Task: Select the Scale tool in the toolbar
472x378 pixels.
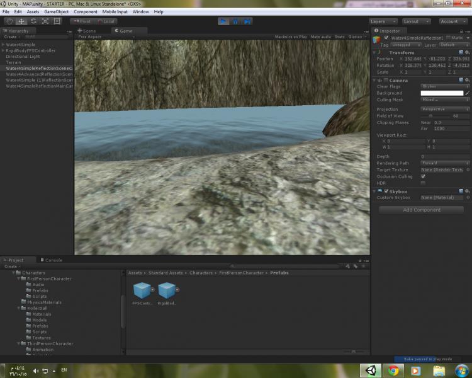Action: point(45,21)
